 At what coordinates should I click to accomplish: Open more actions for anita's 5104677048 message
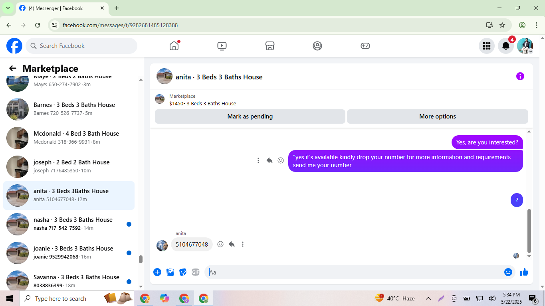[243, 244]
